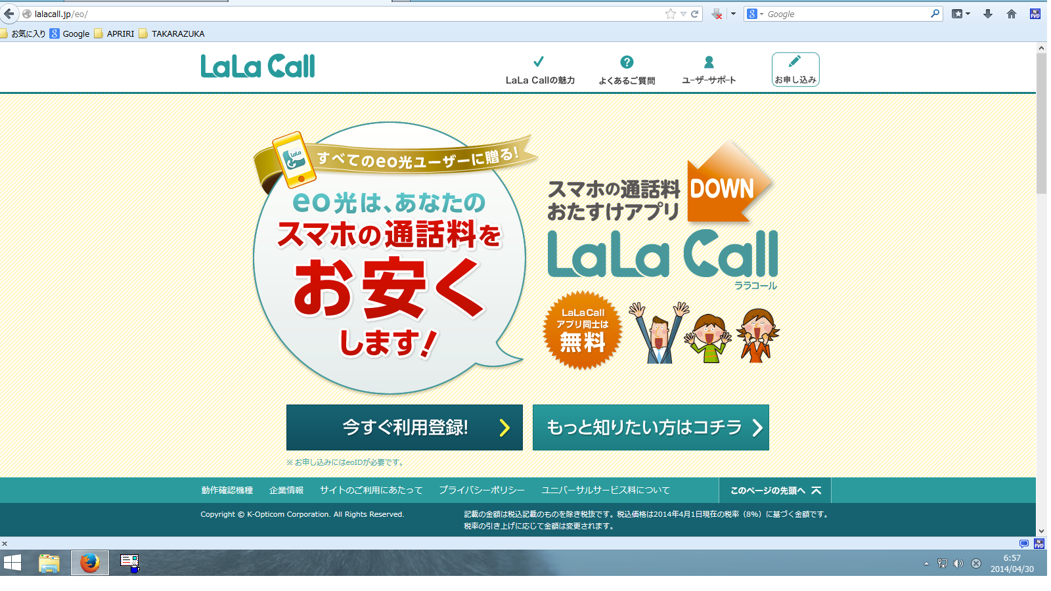Open the network tray icon

[x=943, y=563]
